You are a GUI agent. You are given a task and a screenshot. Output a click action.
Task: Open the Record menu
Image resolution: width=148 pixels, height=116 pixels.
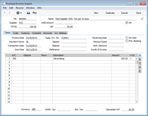[19, 8]
